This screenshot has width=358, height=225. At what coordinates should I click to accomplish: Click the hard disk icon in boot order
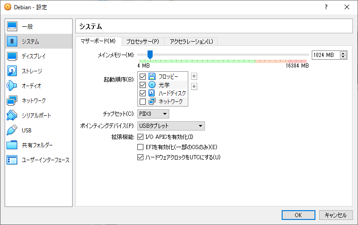coord(152,93)
